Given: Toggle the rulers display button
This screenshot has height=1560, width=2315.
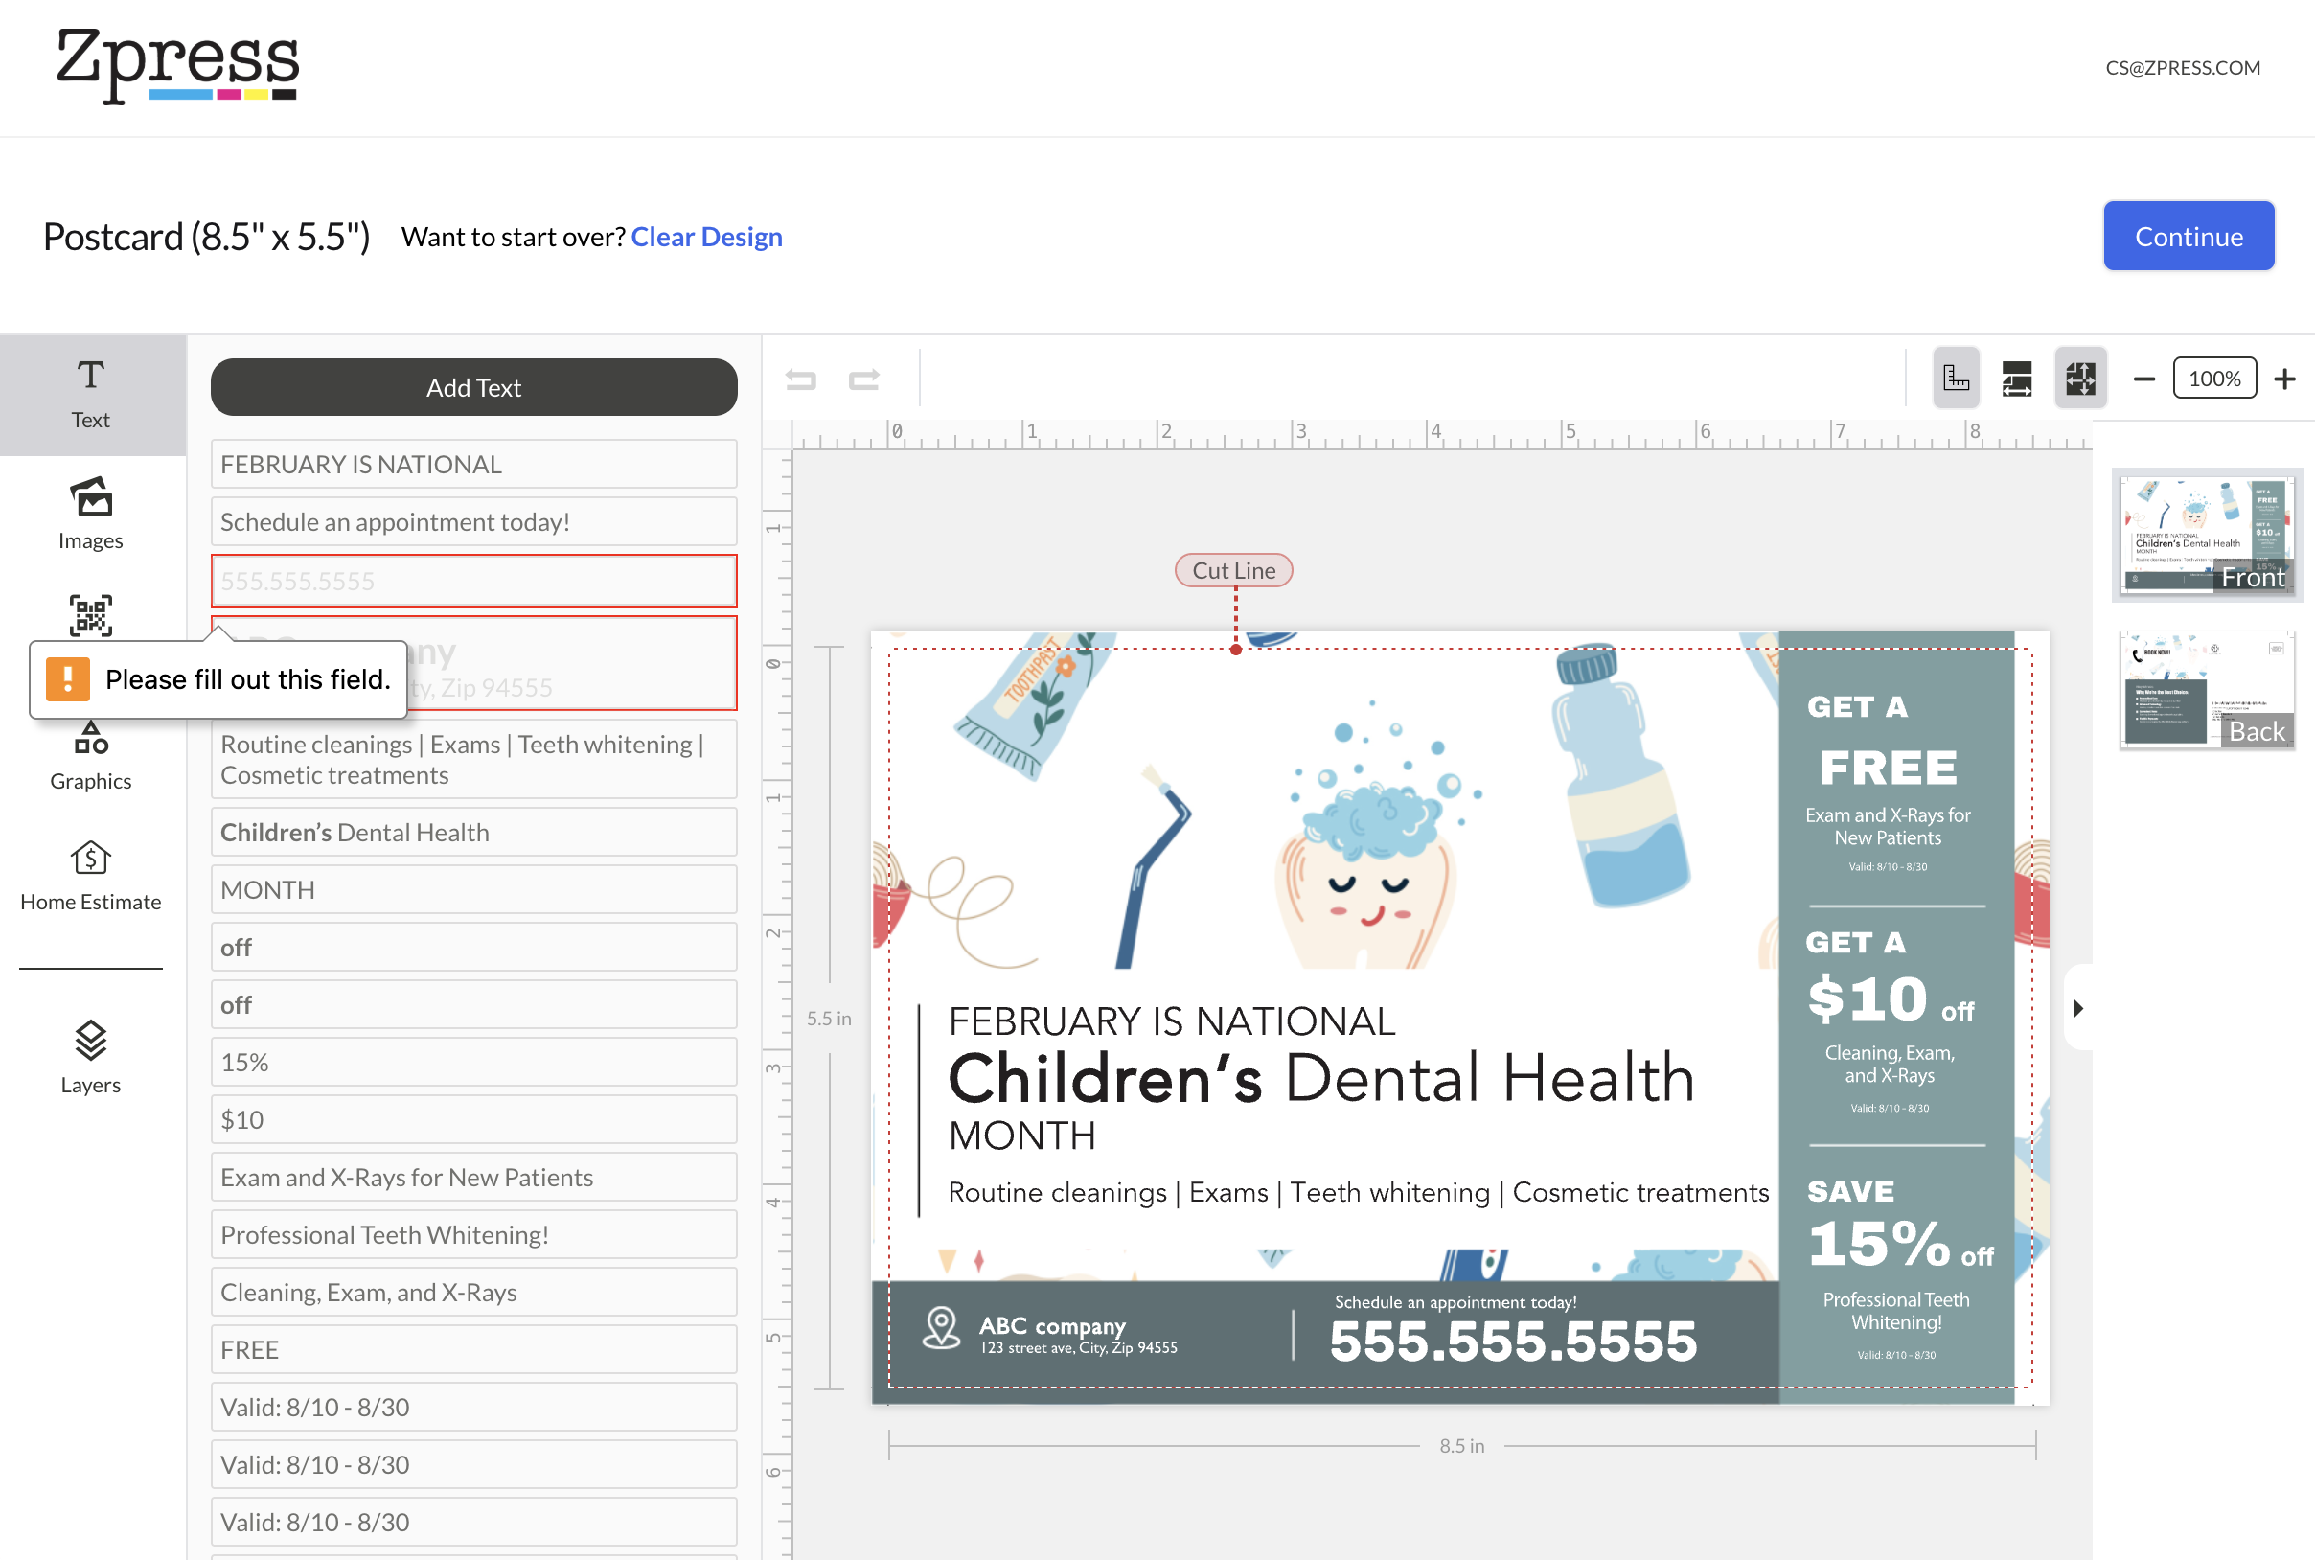Looking at the screenshot, I should pos(1955,379).
